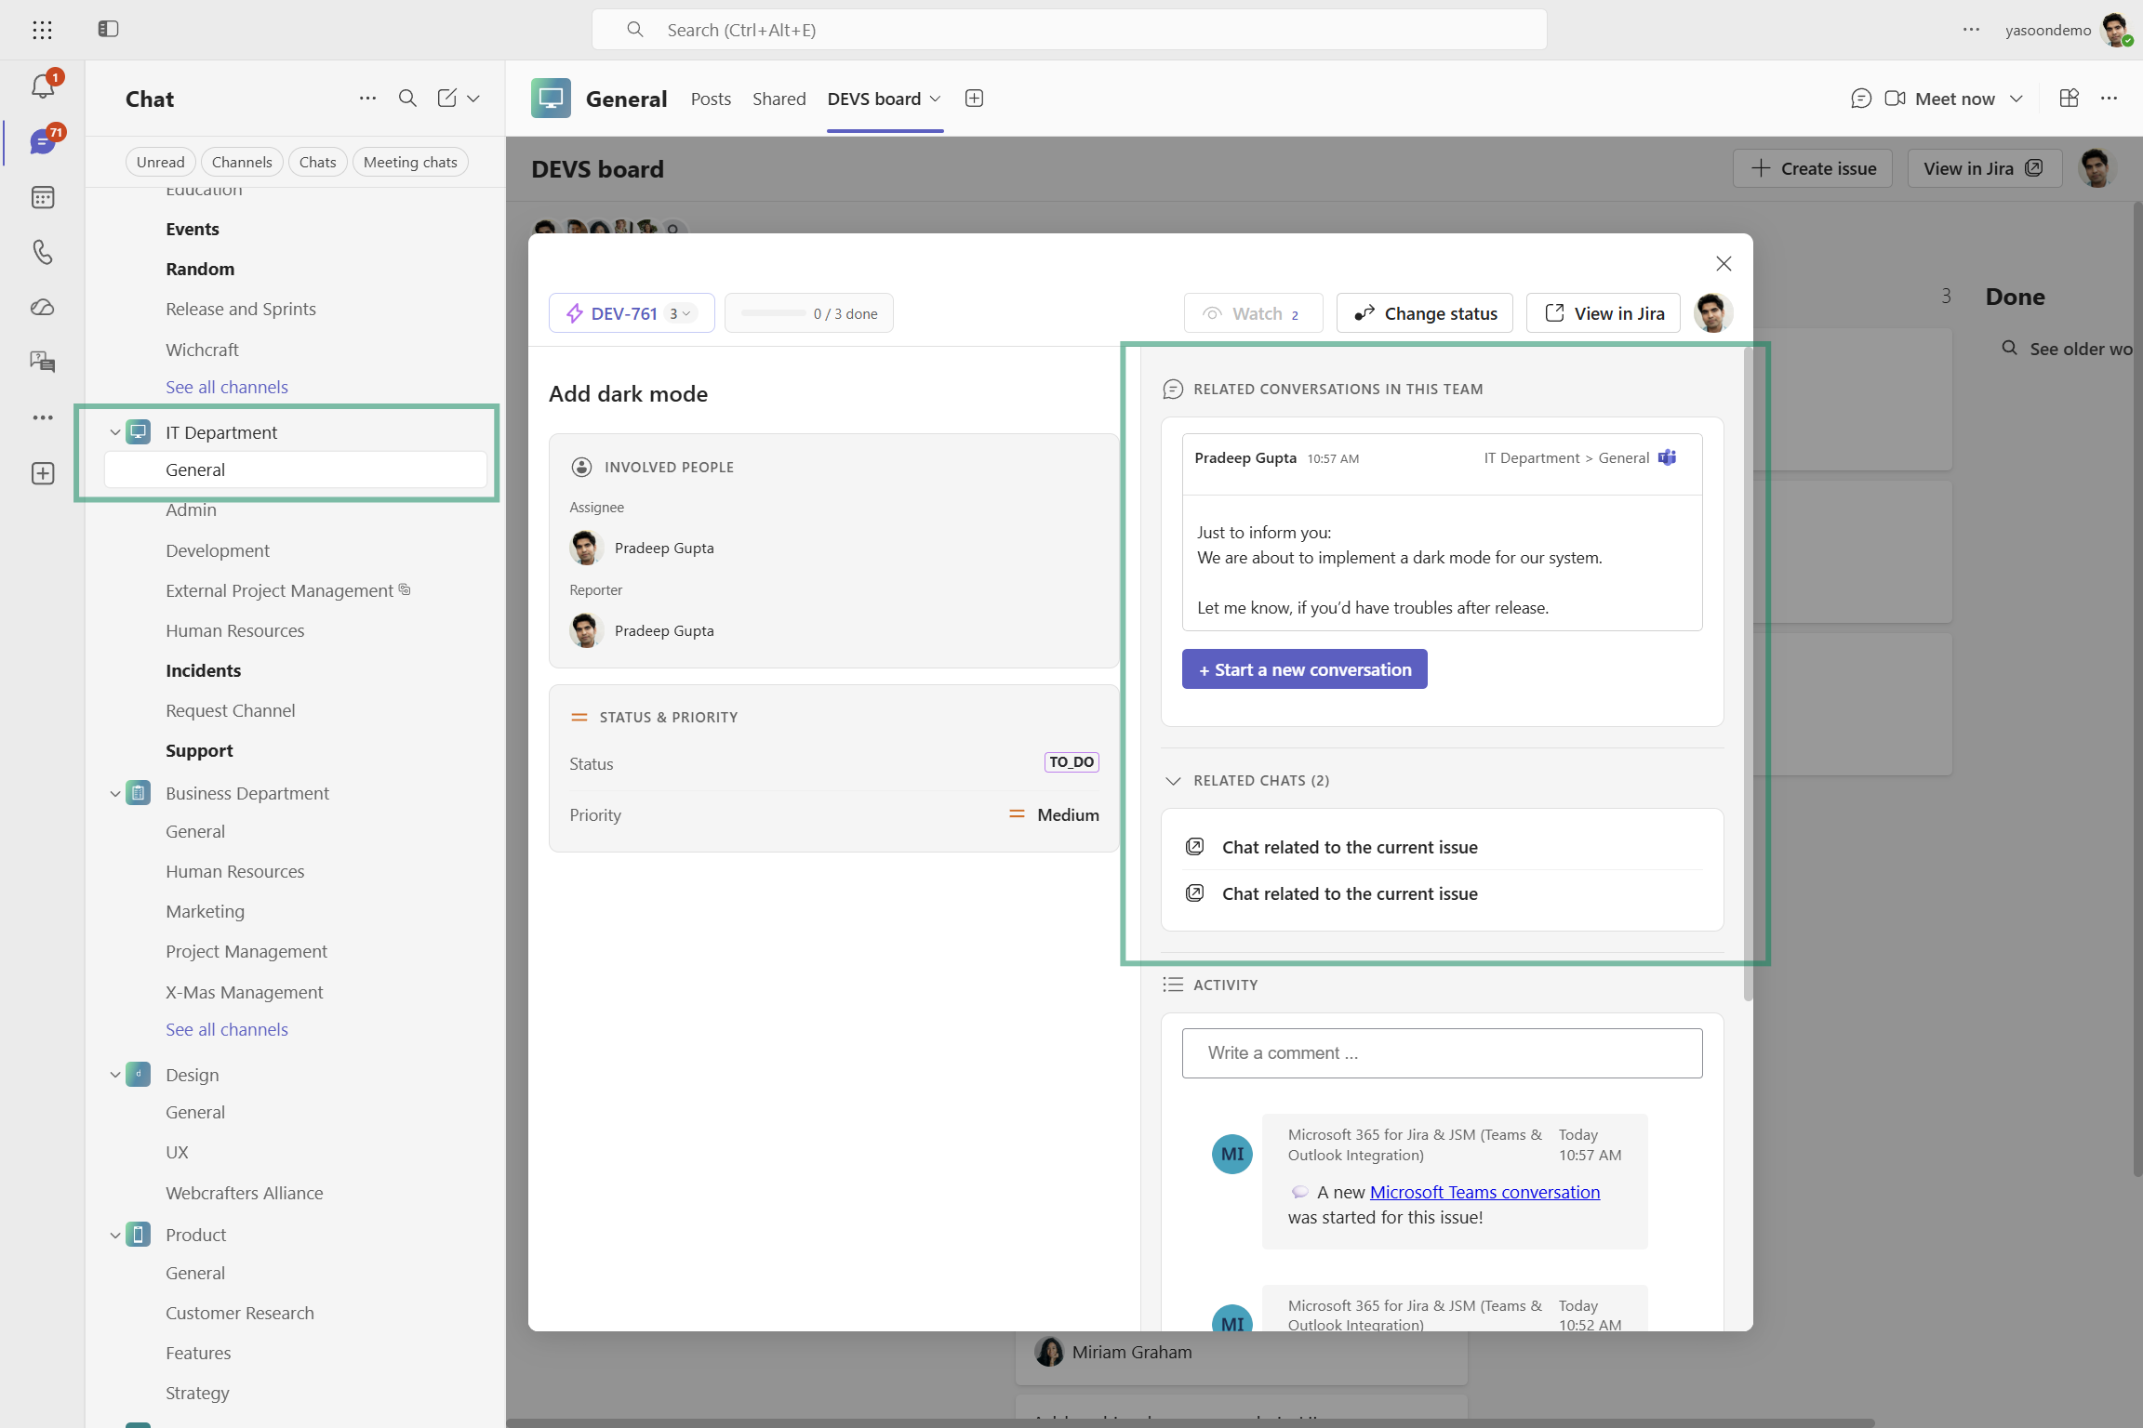Select the DEVS board tab
The image size is (2143, 1428).
pyautogui.click(x=874, y=99)
